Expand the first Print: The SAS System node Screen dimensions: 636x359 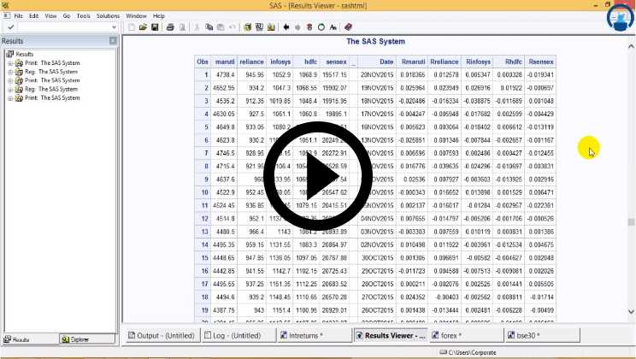coord(10,63)
